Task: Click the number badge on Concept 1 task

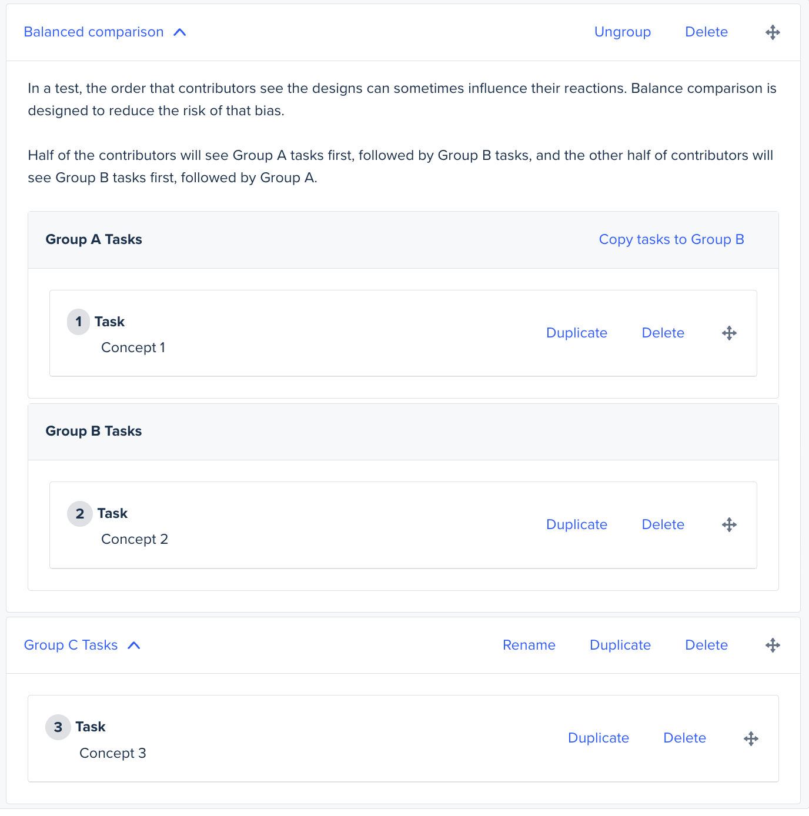Action: click(x=78, y=322)
